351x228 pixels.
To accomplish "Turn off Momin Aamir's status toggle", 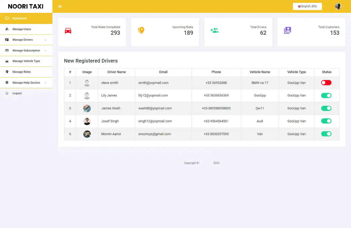I will point(326,134).
